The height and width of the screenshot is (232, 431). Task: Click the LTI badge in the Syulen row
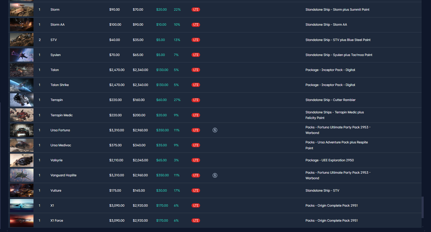(196, 55)
